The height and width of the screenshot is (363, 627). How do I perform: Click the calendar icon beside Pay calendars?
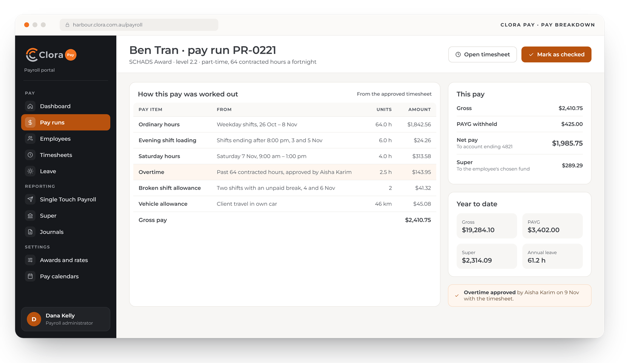pos(30,276)
